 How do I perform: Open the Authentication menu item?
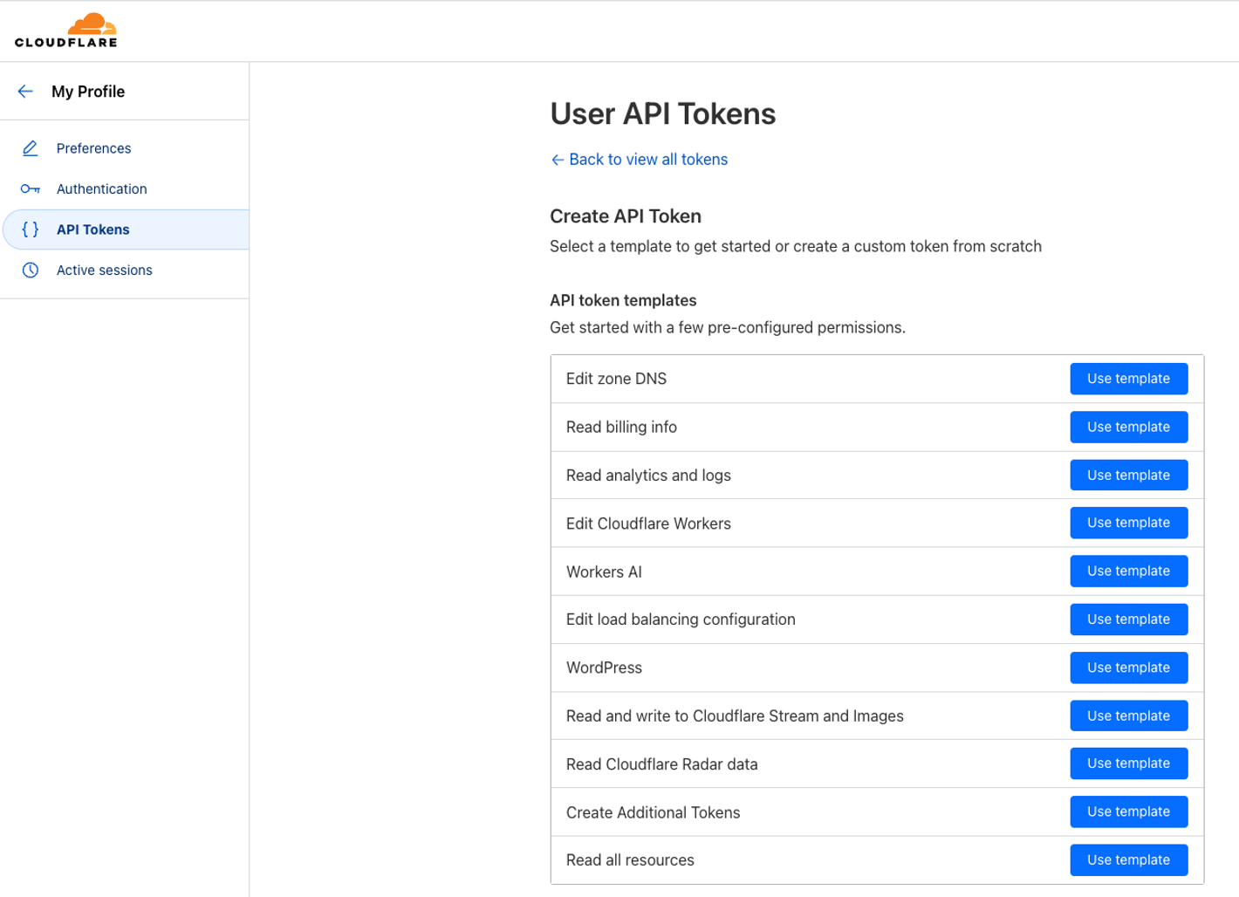pos(125,188)
